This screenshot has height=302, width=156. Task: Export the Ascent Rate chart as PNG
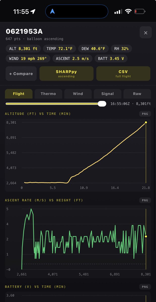point(145,200)
